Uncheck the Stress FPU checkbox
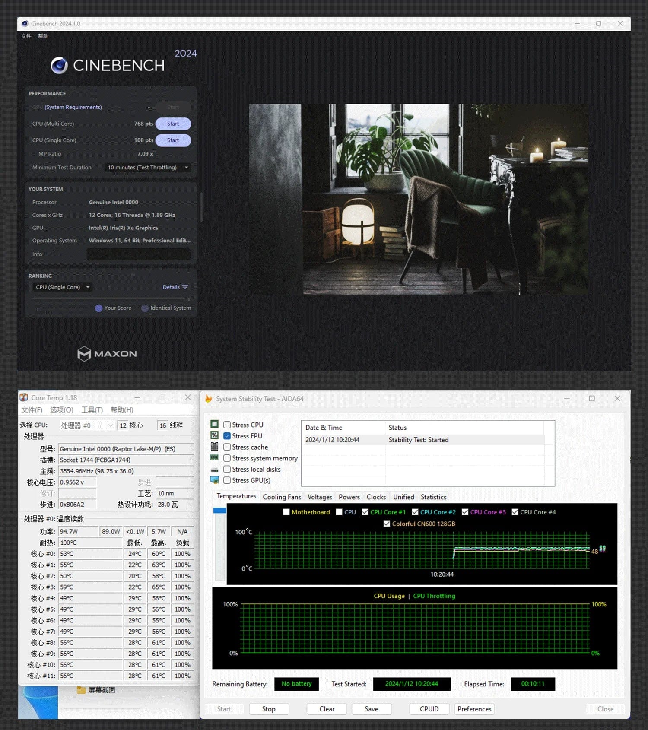This screenshot has width=648, height=730. click(227, 436)
